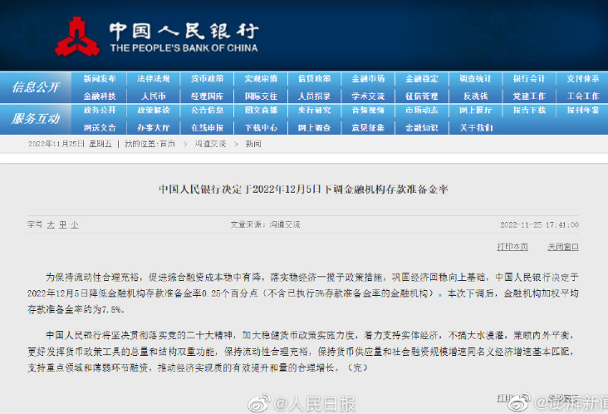Set font size to medium (中)
608x414 pixels.
point(63,224)
